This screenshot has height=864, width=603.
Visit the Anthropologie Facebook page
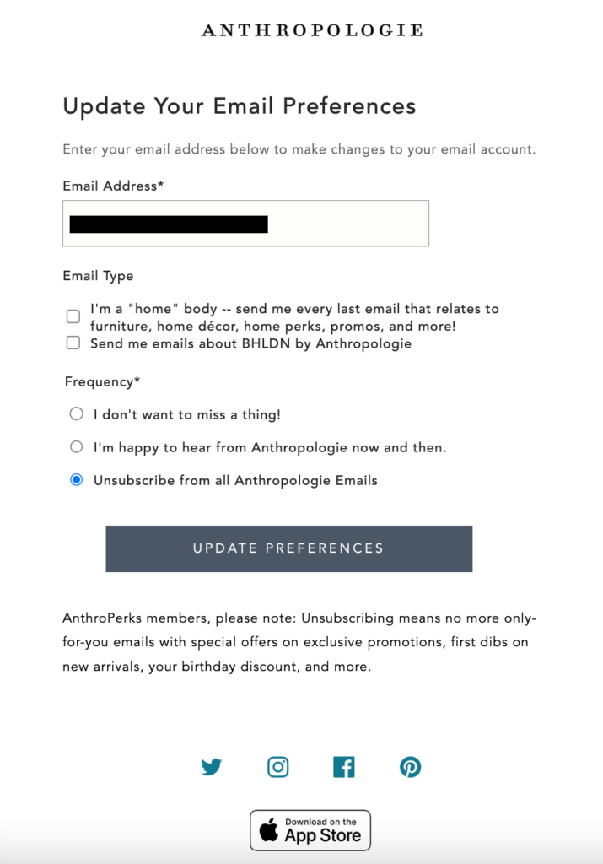(344, 767)
